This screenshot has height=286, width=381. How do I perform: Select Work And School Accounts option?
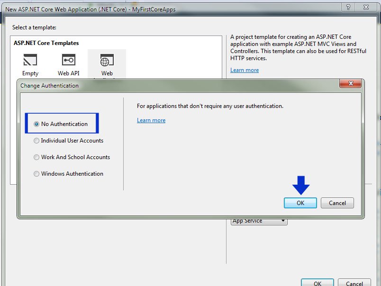coord(72,157)
